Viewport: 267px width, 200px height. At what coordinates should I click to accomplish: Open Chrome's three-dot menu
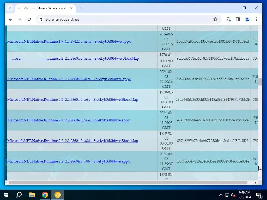257,19
